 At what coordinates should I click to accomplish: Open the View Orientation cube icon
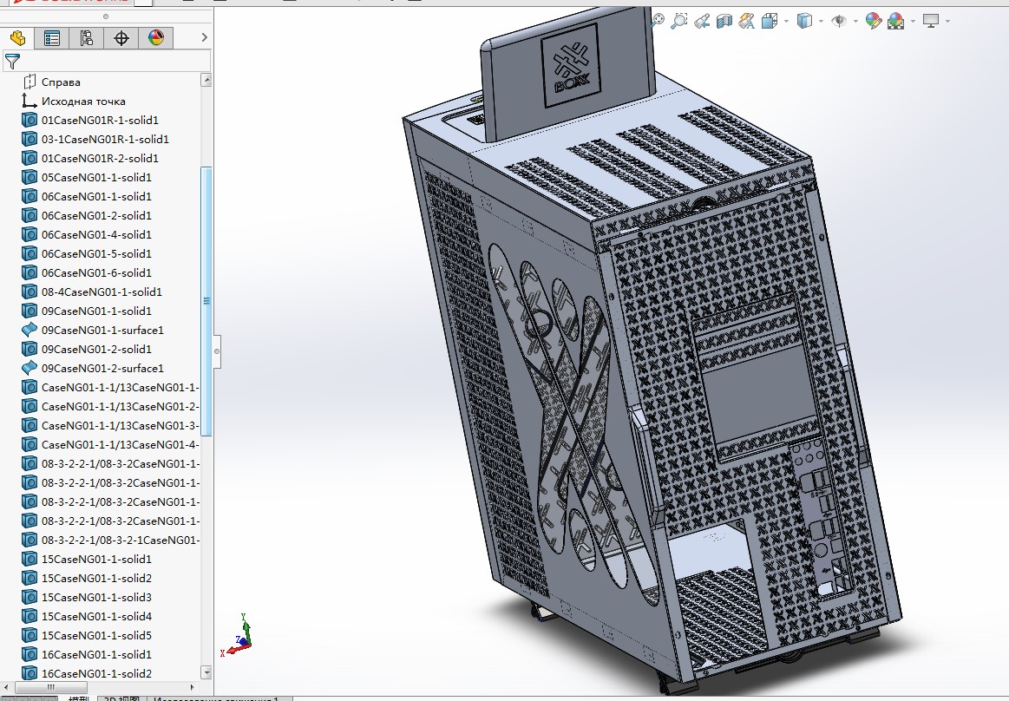click(x=770, y=21)
